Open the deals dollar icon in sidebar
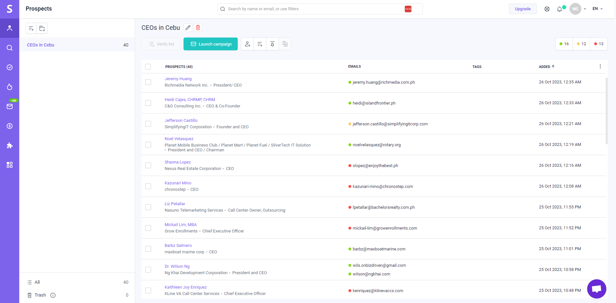 (x=10, y=126)
